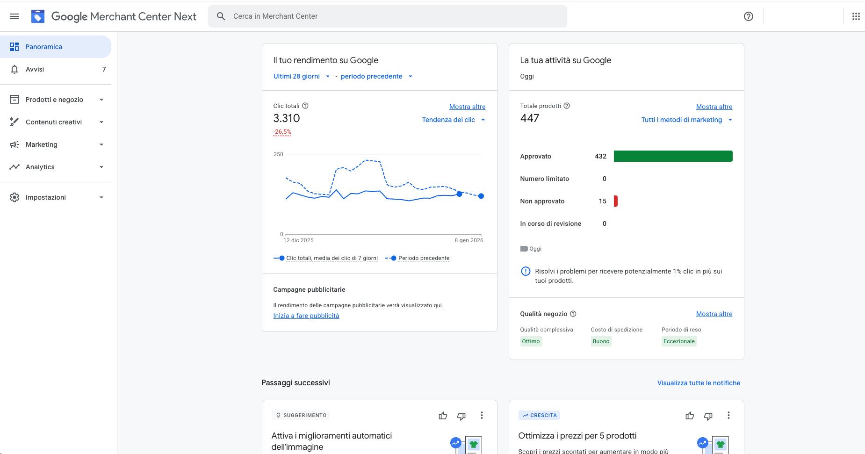
Task: Toggle Clic totali media 7 giorni legend
Action: pyautogui.click(x=325, y=258)
